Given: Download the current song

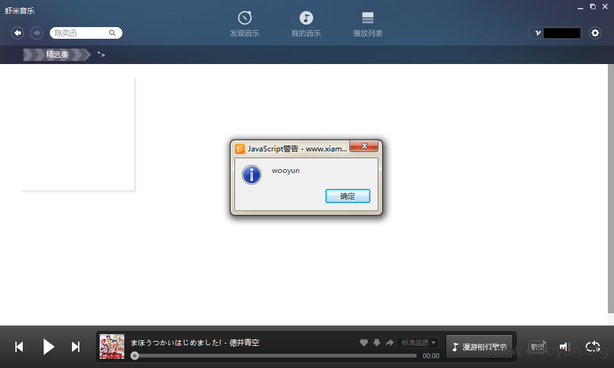Looking at the screenshot, I should coord(377,343).
